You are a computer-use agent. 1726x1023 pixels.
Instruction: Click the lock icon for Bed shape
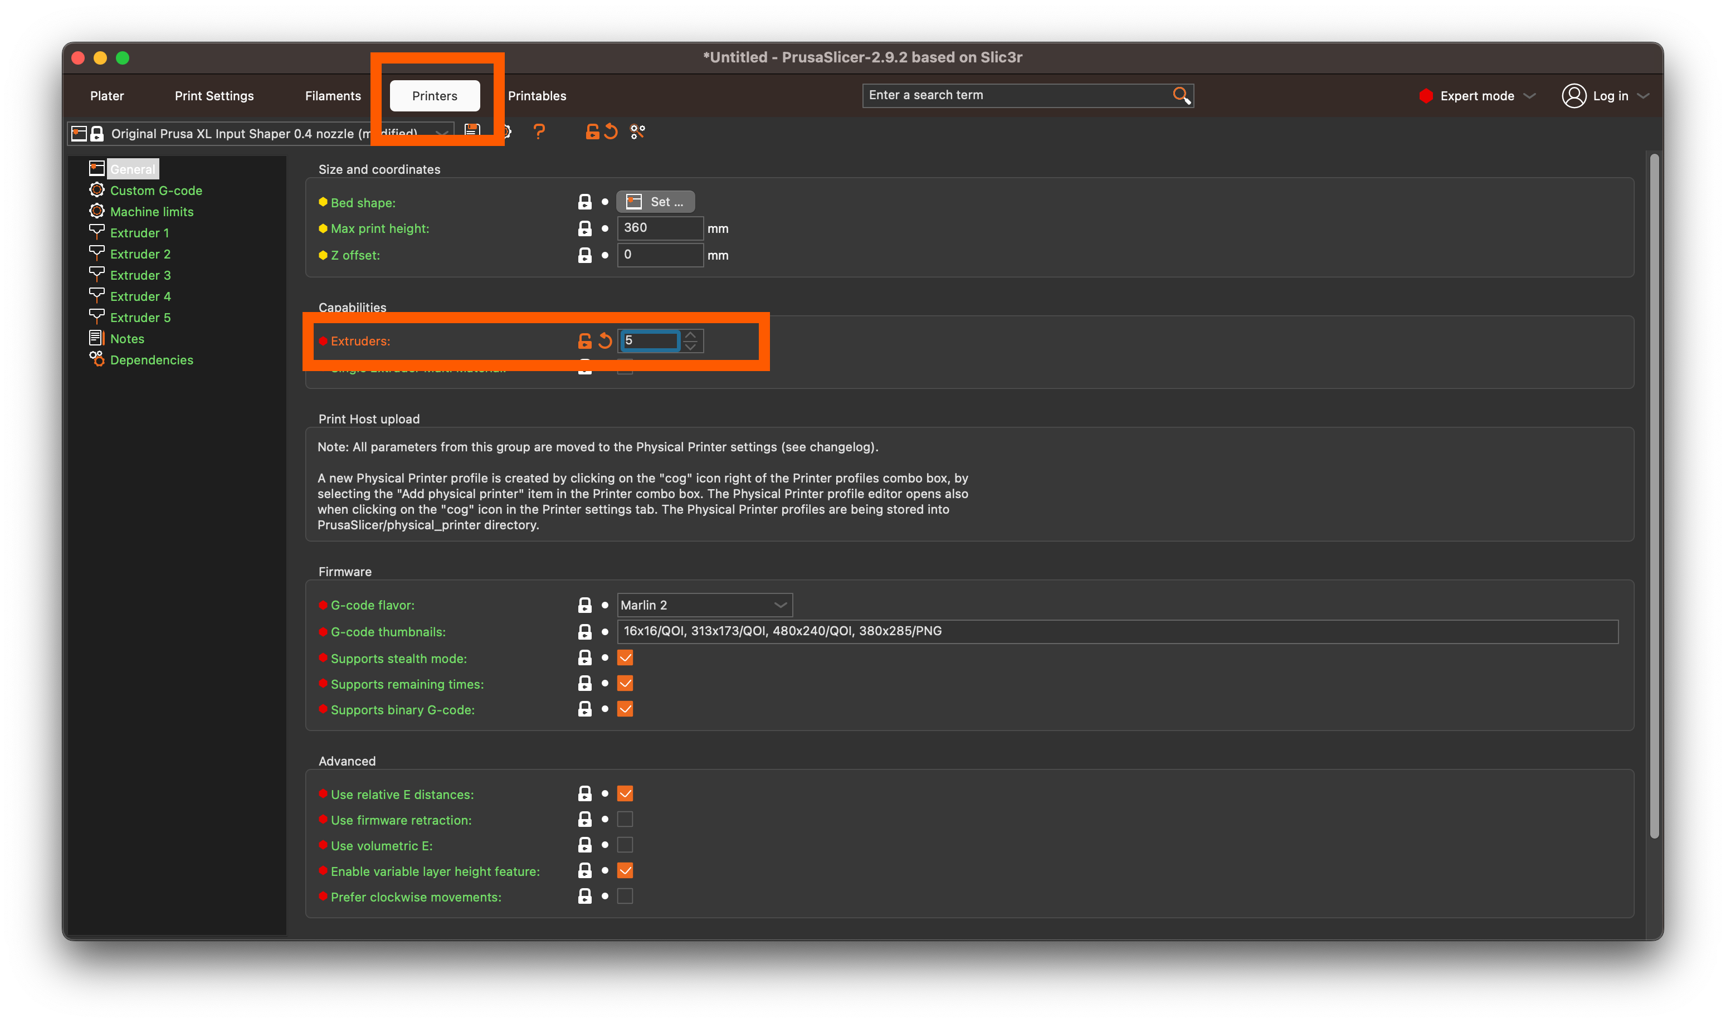(584, 202)
